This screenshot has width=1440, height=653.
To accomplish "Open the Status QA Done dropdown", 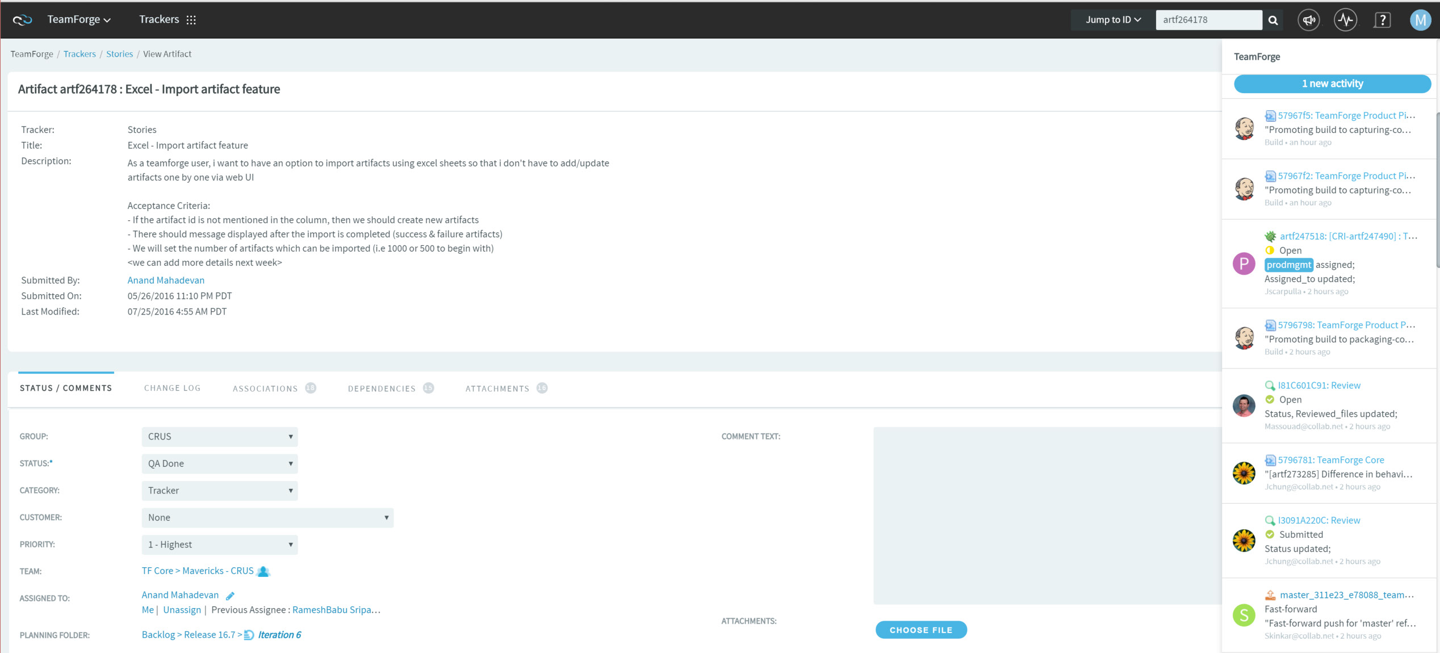I will 219,463.
